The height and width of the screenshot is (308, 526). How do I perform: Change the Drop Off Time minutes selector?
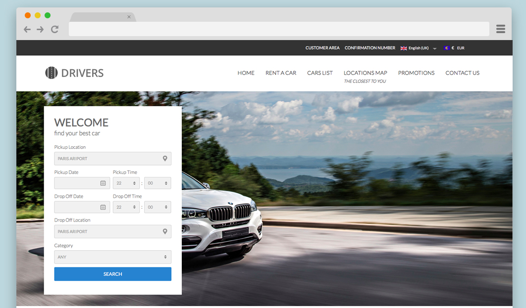coord(157,207)
